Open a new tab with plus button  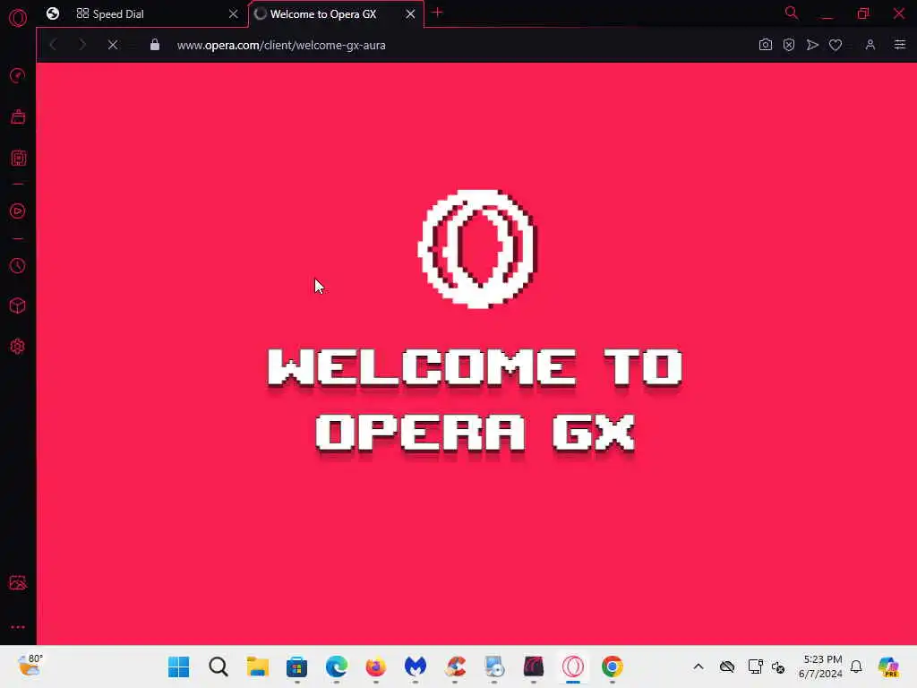437,13
